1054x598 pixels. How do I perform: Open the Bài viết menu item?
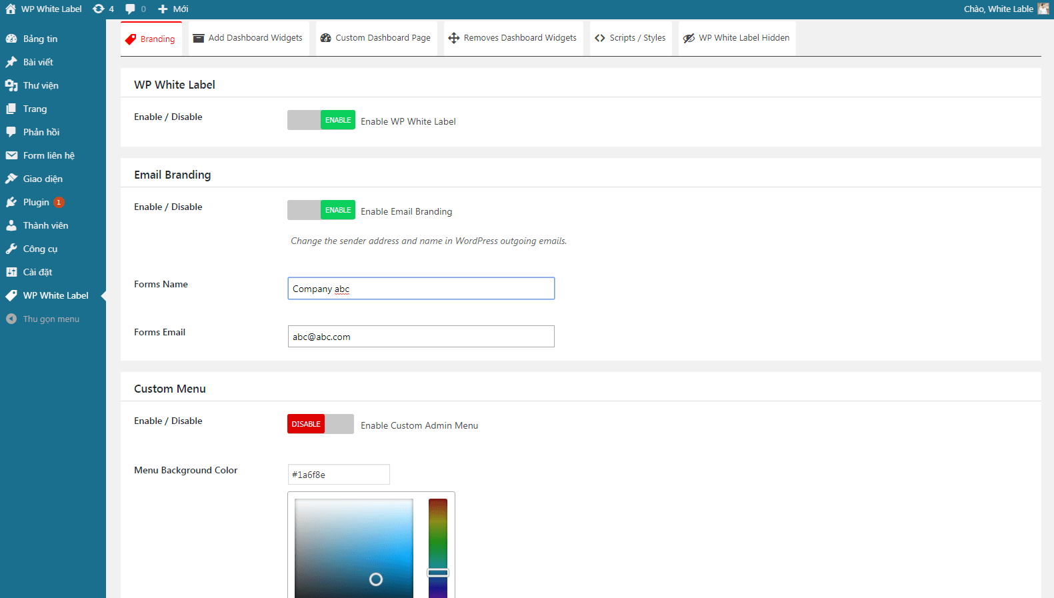[x=53, y=62]
